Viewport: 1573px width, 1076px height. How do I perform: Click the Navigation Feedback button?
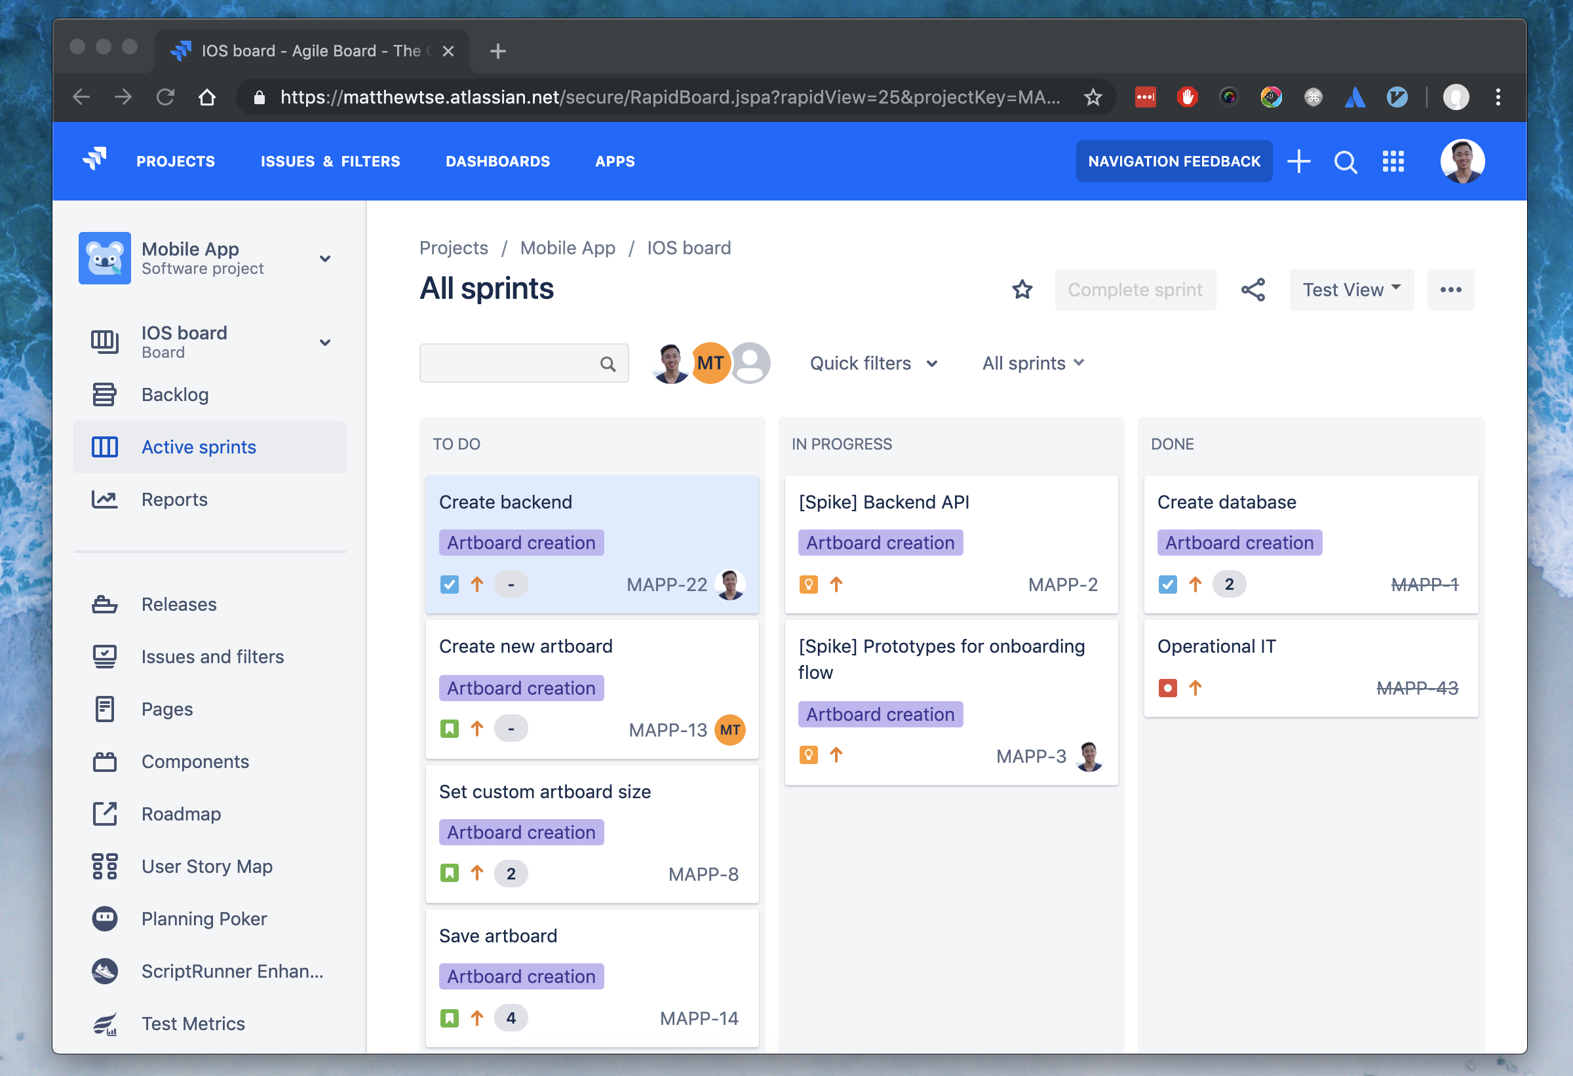click(x=1174, y=162)
